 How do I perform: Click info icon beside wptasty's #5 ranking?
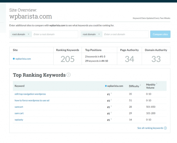tap(111, 119)
